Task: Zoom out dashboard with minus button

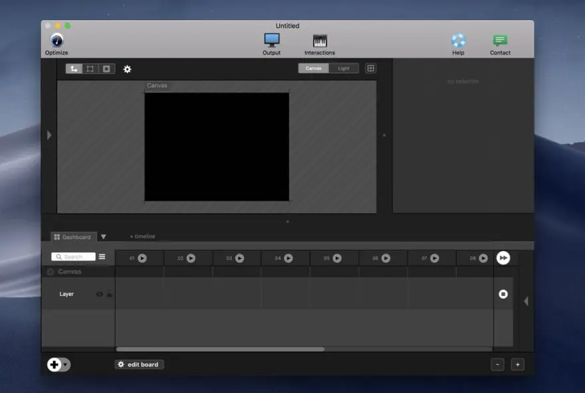Action: [x=497, y=364]
